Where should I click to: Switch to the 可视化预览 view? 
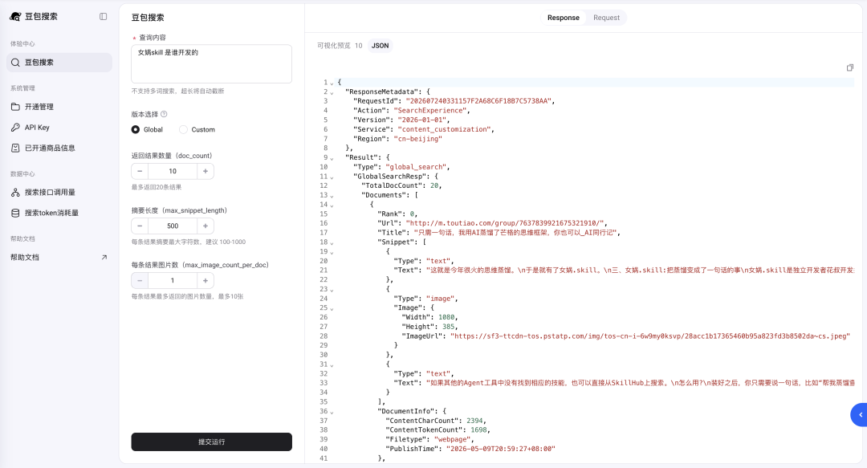pos(333,46)
